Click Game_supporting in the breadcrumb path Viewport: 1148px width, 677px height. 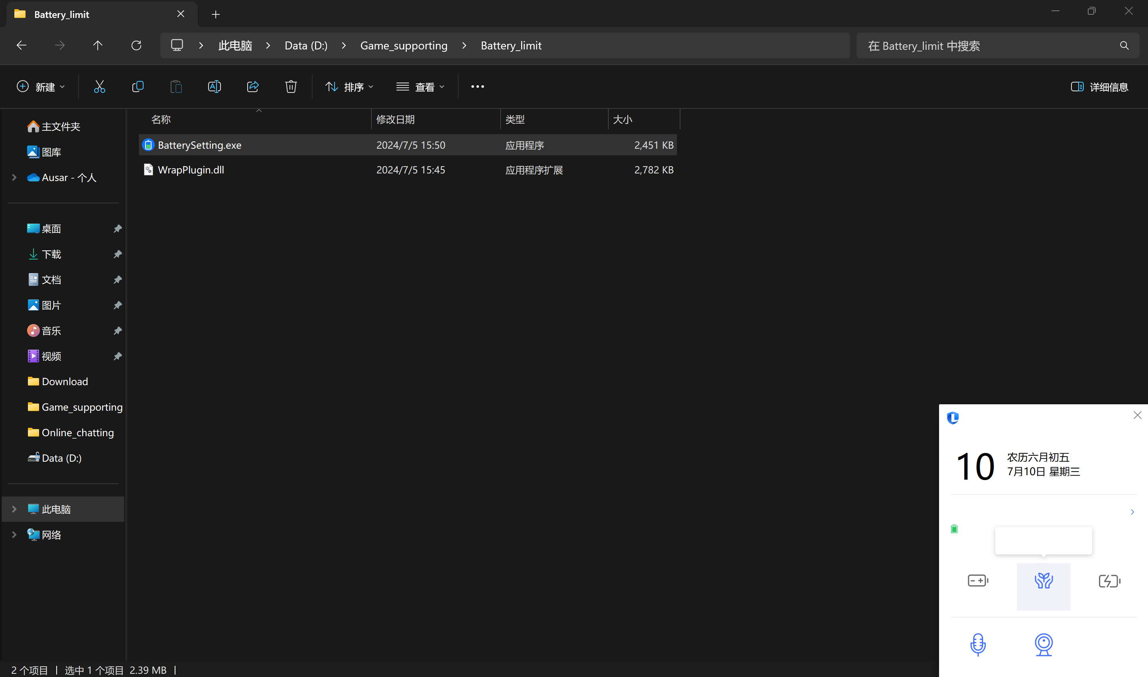404,45
